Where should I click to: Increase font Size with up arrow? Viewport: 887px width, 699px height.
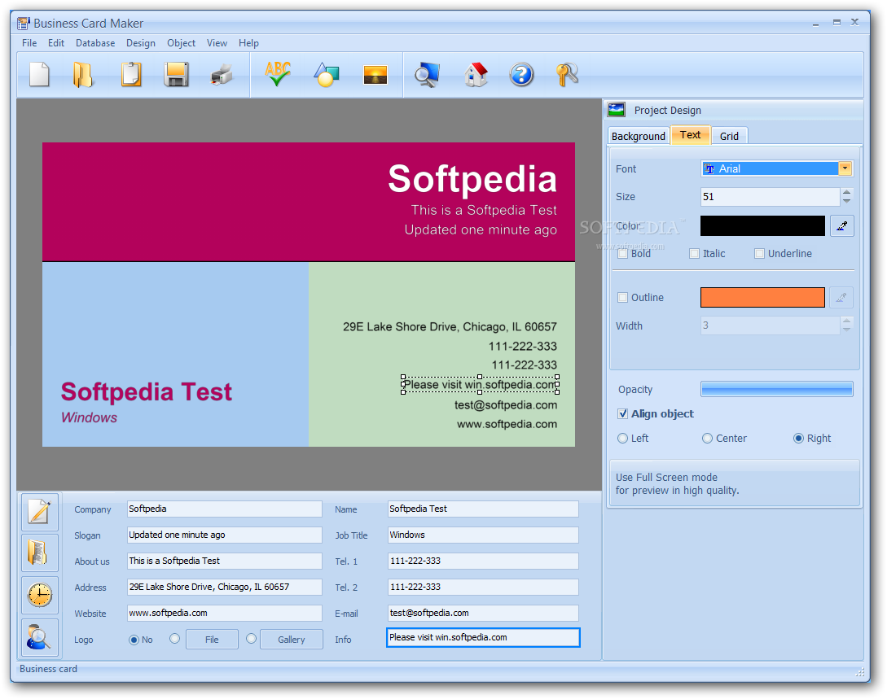[x=846, y=192]
